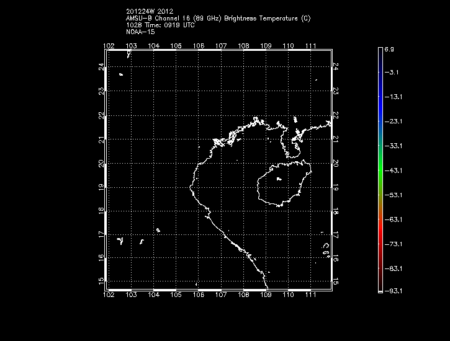Click longitude 109 label on bottom axis

pyautogui.click(x=266, y=296)
